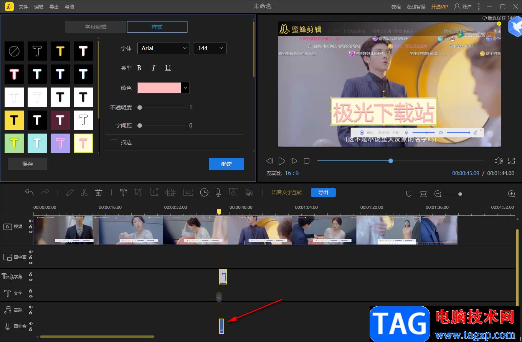Open the 文件 menu
This screenshot has width=522, height=342.
tap(24, 7)
